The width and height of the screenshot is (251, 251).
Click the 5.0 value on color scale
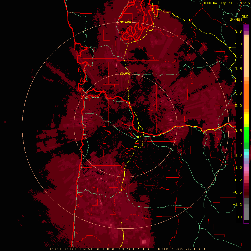(x=238, y=106)
